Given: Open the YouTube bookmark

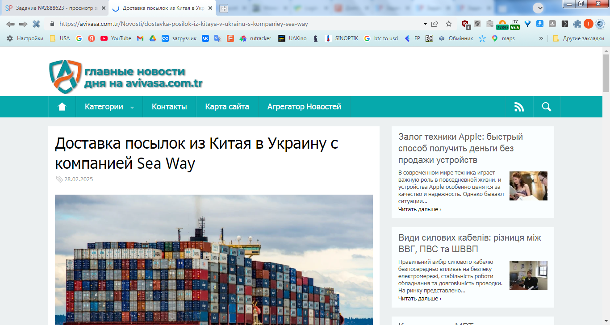Looking at the screenshot, I should click(116, 38).
